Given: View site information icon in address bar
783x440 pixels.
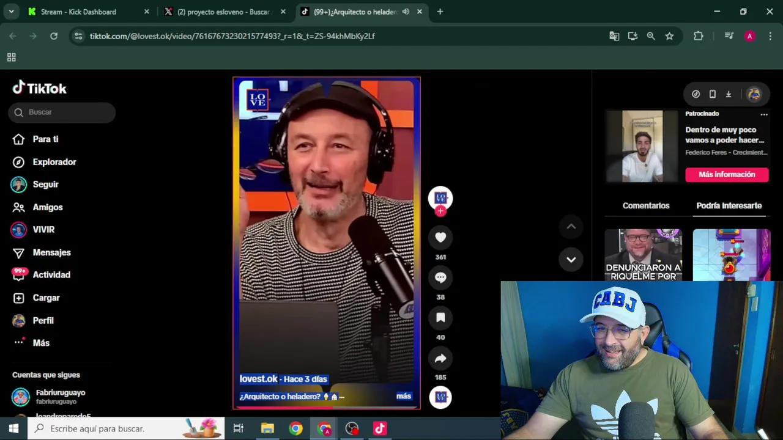Looking at the screenshot, I should tap(78, 36).
